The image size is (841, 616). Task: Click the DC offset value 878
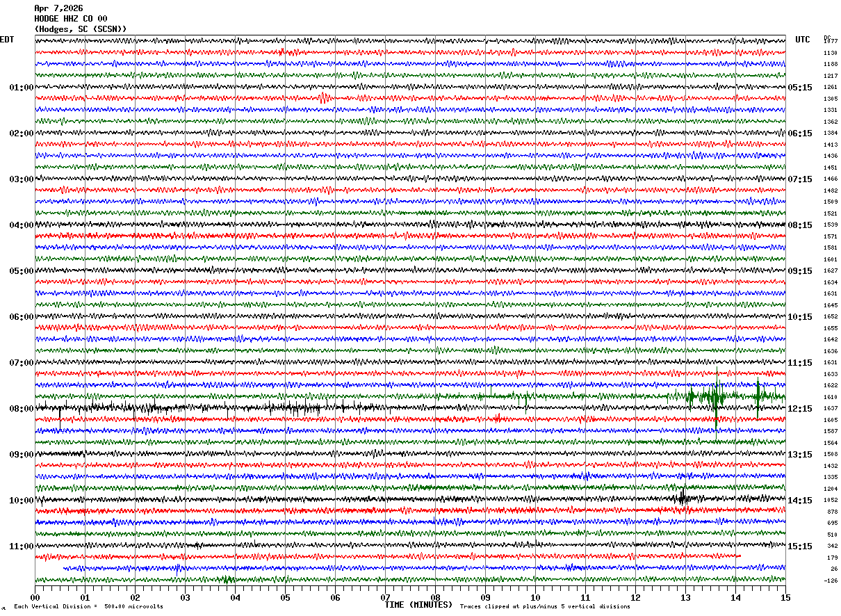(x=832, y=512)
